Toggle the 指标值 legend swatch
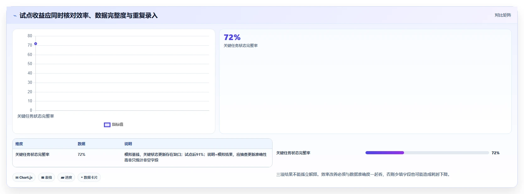This screenshot has width=524, height=194. point(107,125)
